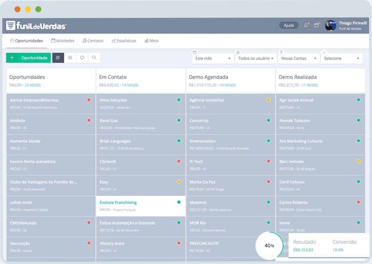Click red status dot on Advice Empreendimentos
372x264 pixels.
[89, 100]
